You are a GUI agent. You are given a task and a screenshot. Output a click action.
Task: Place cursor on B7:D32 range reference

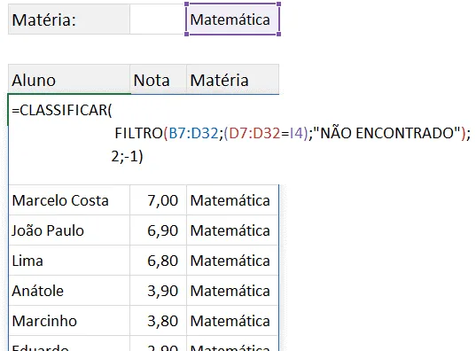pyautogui.click(x=193, y=133)
